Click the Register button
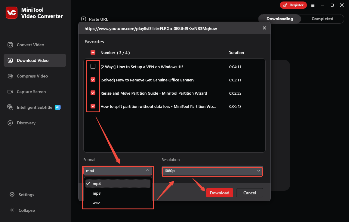 click(x=293, y=5)
